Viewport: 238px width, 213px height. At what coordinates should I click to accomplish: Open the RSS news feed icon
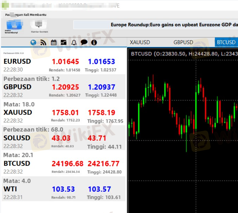43,43
